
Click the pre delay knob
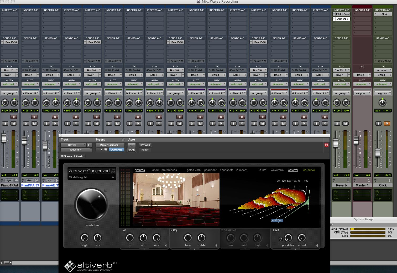288,238
